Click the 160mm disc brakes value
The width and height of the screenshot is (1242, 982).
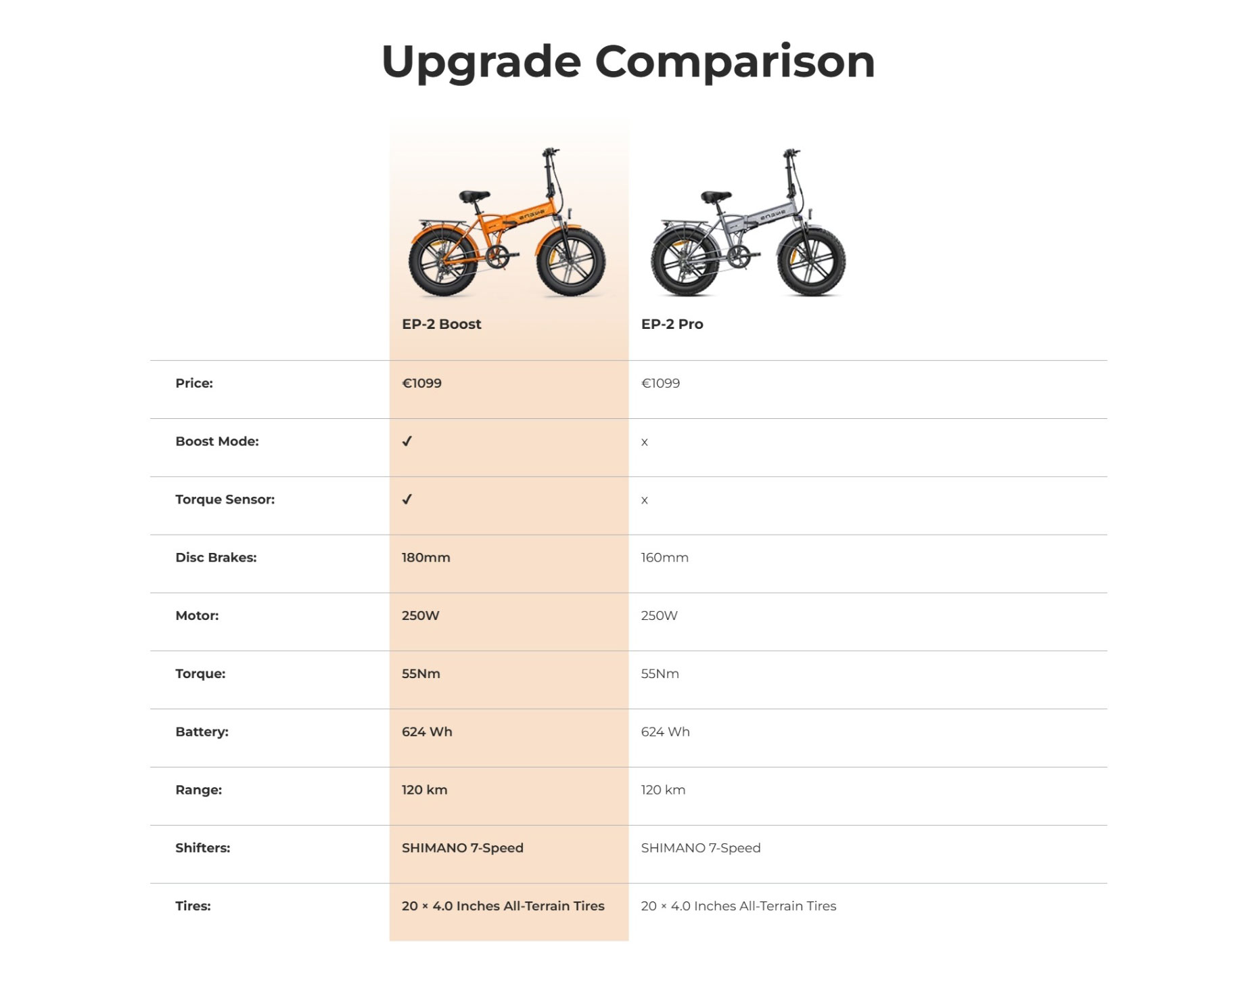(x=664, y=558)
